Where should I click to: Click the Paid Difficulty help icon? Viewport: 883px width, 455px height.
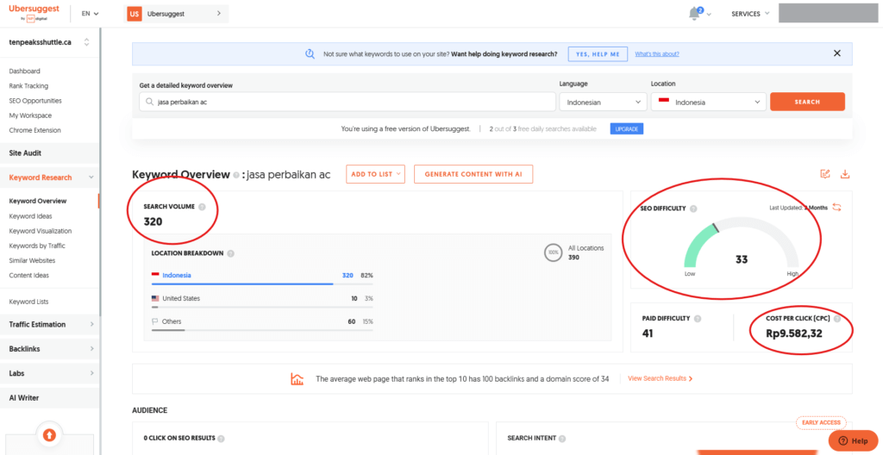pos(697,318)
